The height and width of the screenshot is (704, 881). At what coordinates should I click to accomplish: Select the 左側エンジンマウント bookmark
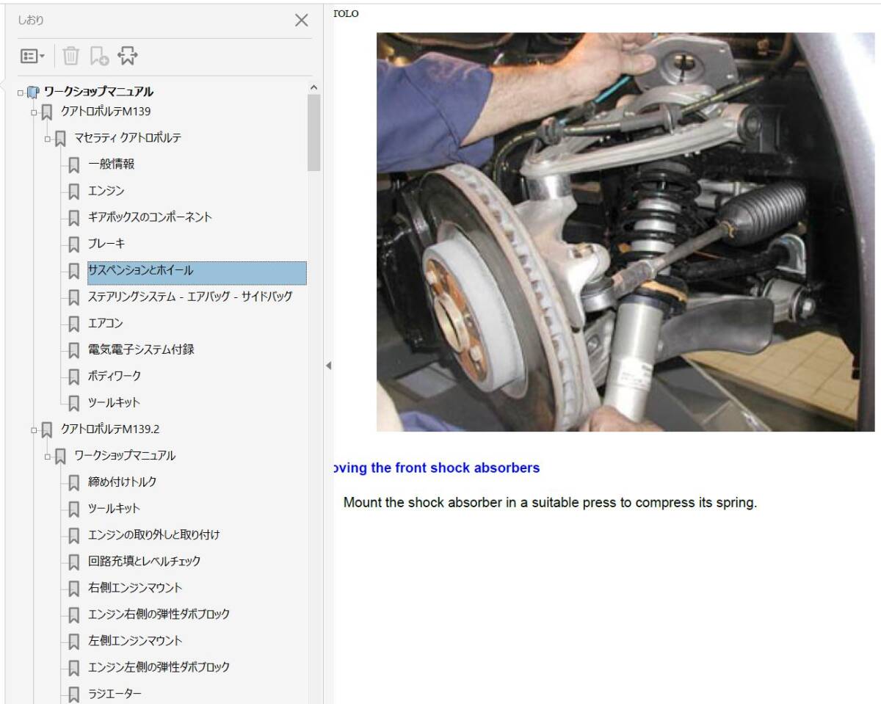coord(135,640)
